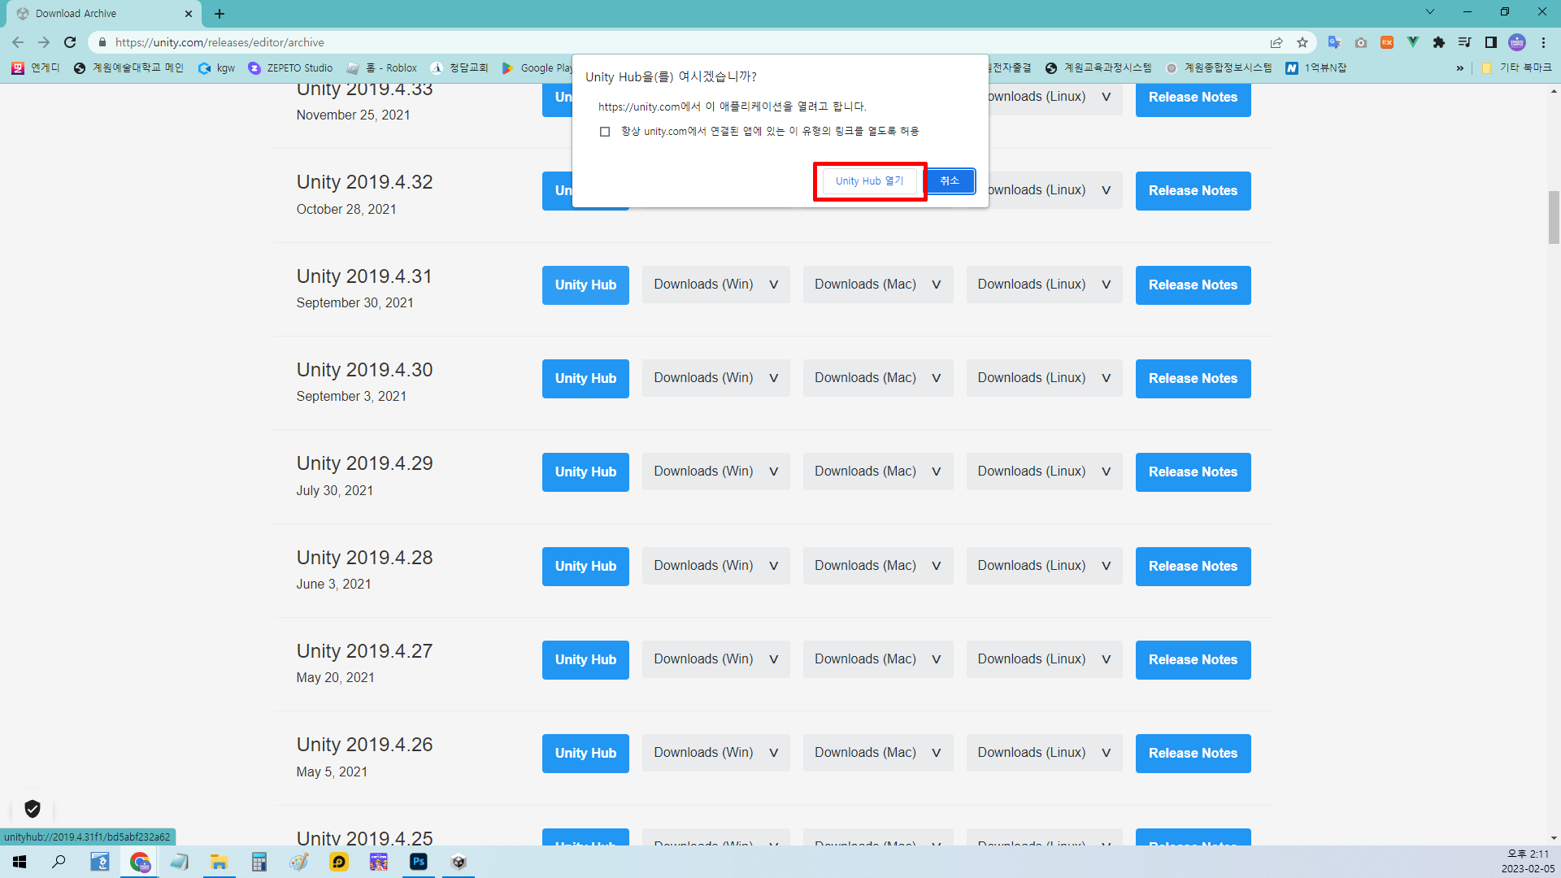The width and height of the screenshot is (1561, 878).
Task: Click the Vue devtools extension icon
Action: click(1413, 42)
